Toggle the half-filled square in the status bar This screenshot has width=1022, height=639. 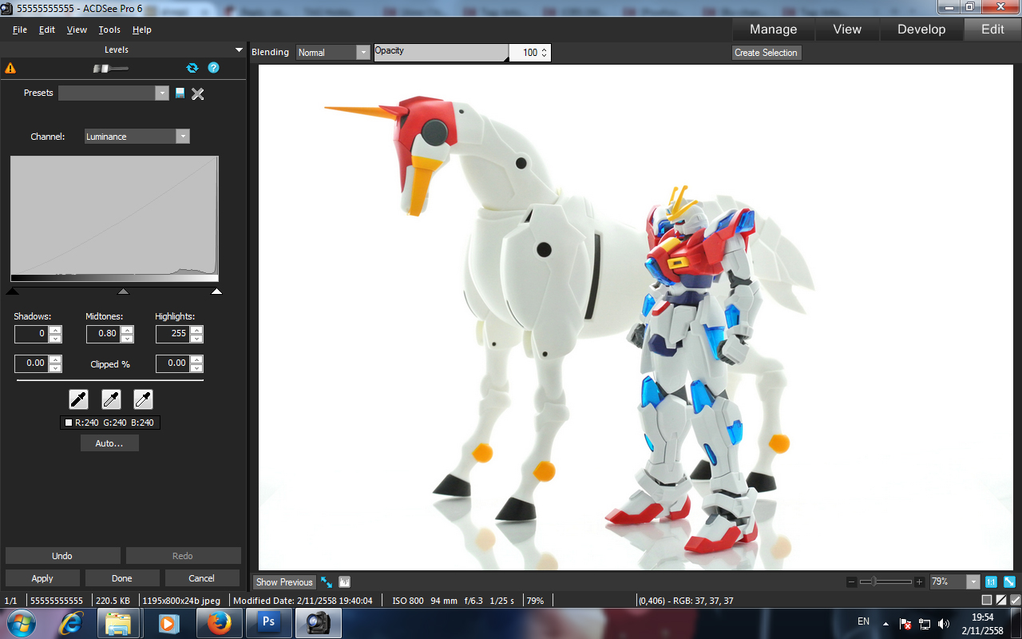pyautogui.click(x=1001, y=601)
